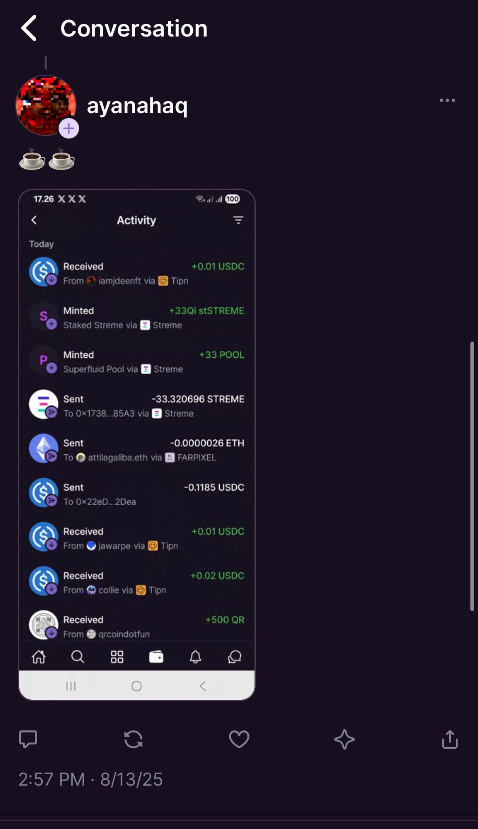
Task: Tap the back chevron next to Activity
Action: pyautogui.click(x=34, y=220)
